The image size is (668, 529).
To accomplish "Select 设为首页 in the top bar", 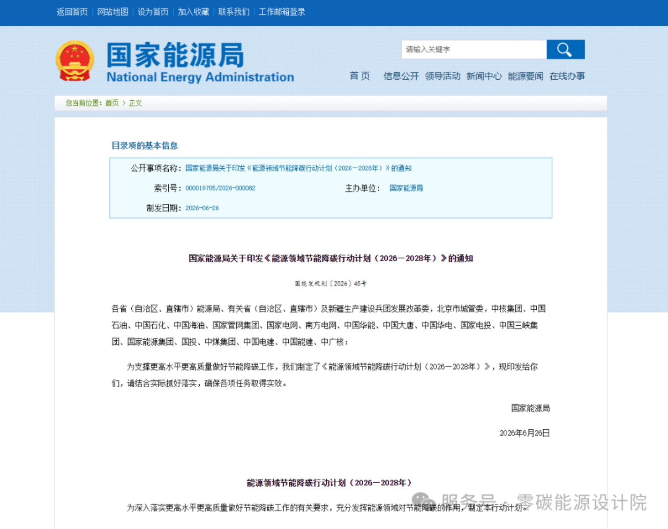I will [153, 12].
